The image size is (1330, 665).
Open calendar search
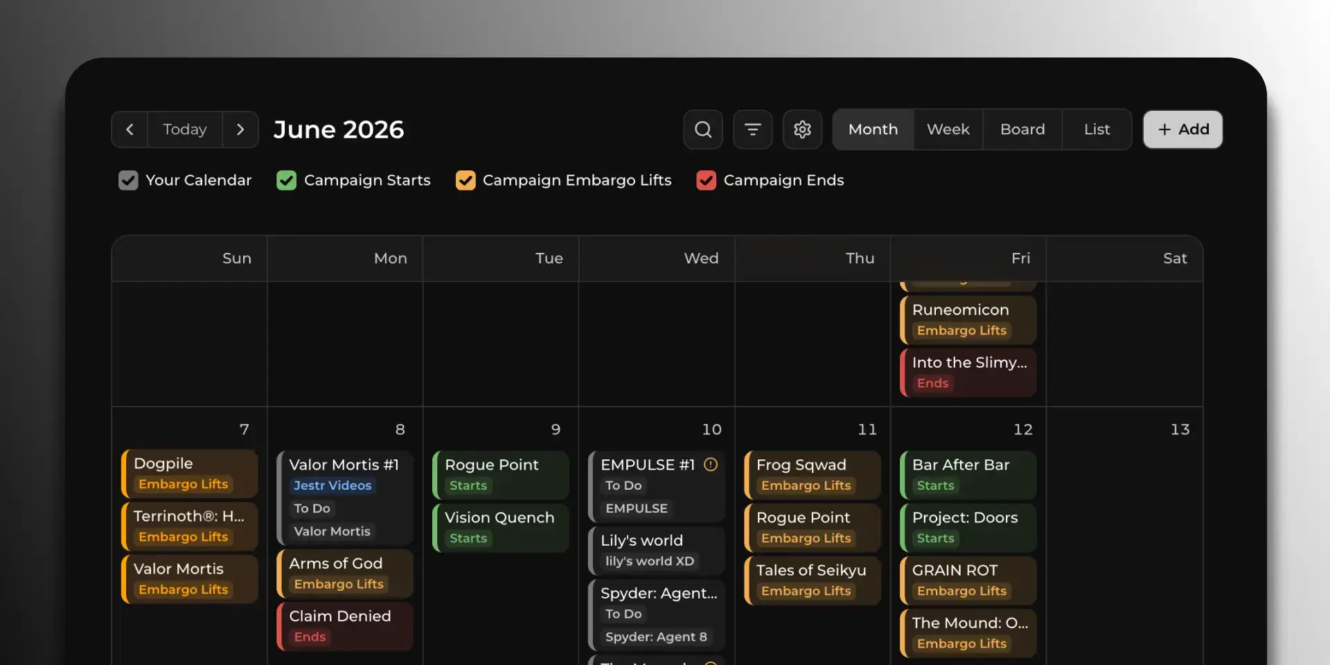coord(703,130)
